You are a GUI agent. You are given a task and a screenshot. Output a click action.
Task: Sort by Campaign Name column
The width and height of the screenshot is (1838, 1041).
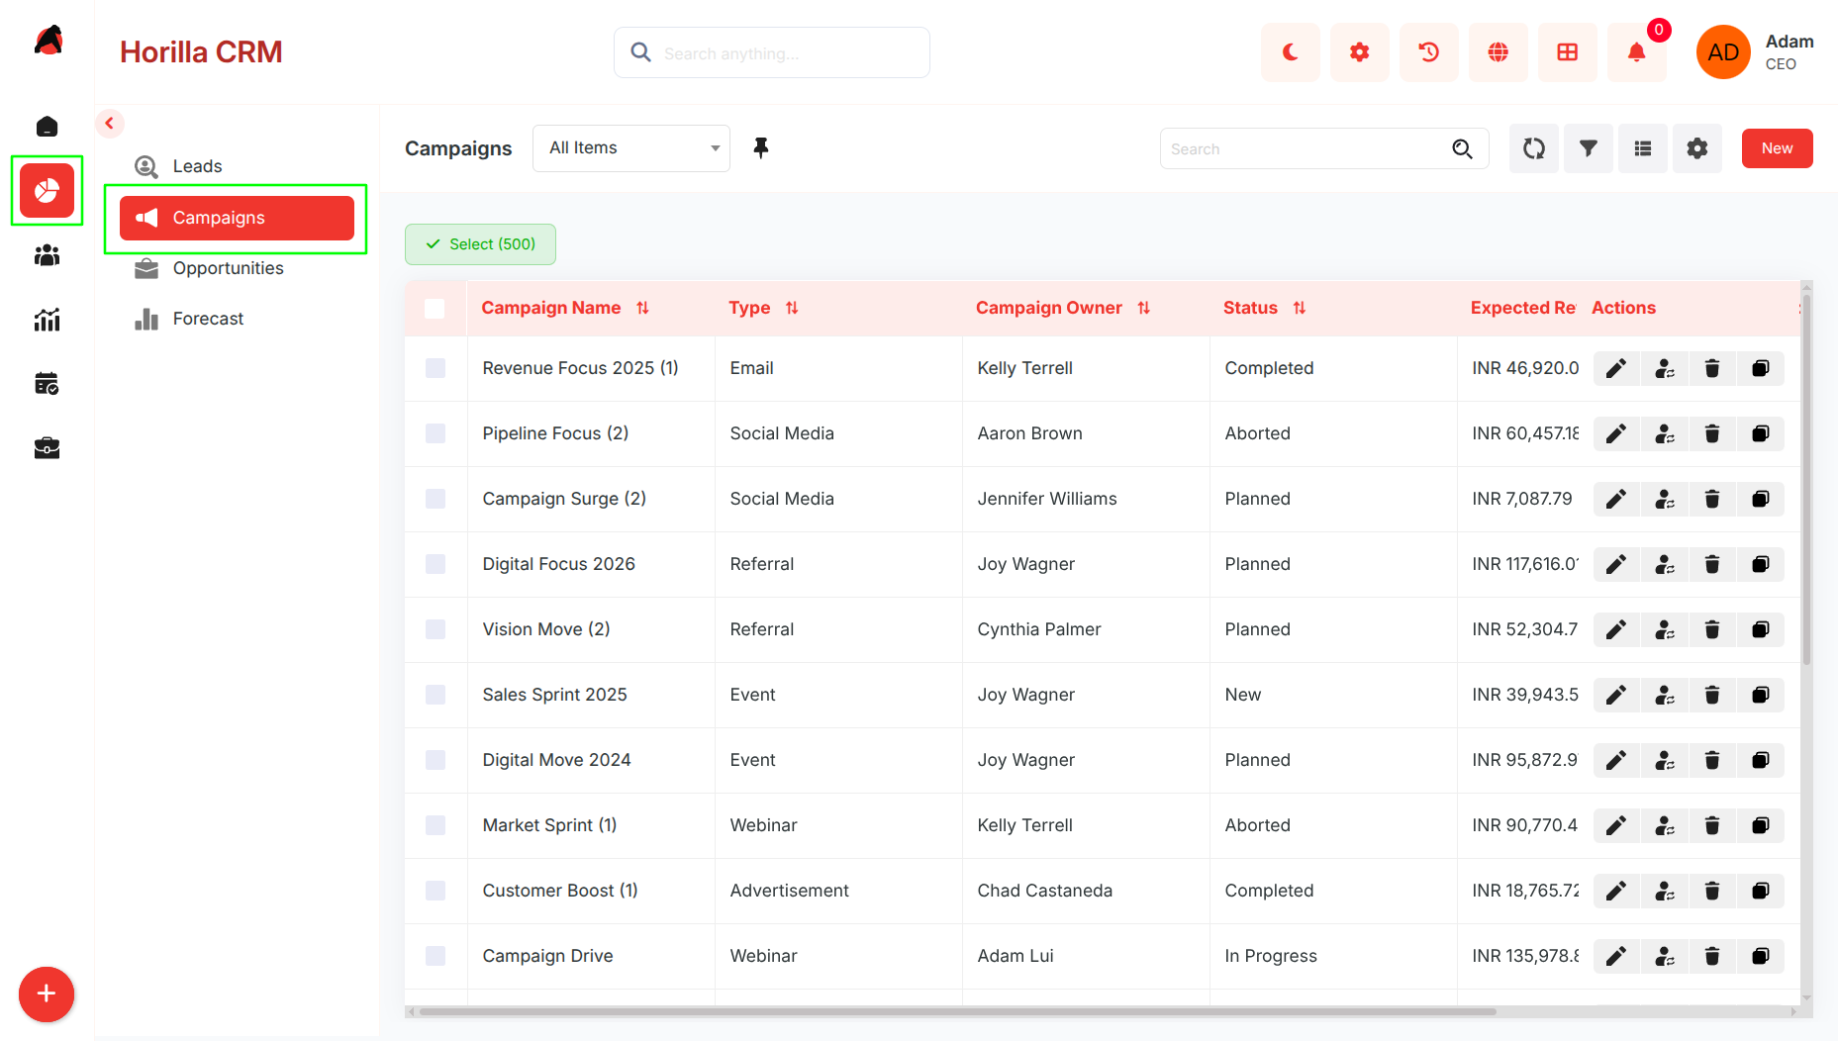click(x=642, y=309)
